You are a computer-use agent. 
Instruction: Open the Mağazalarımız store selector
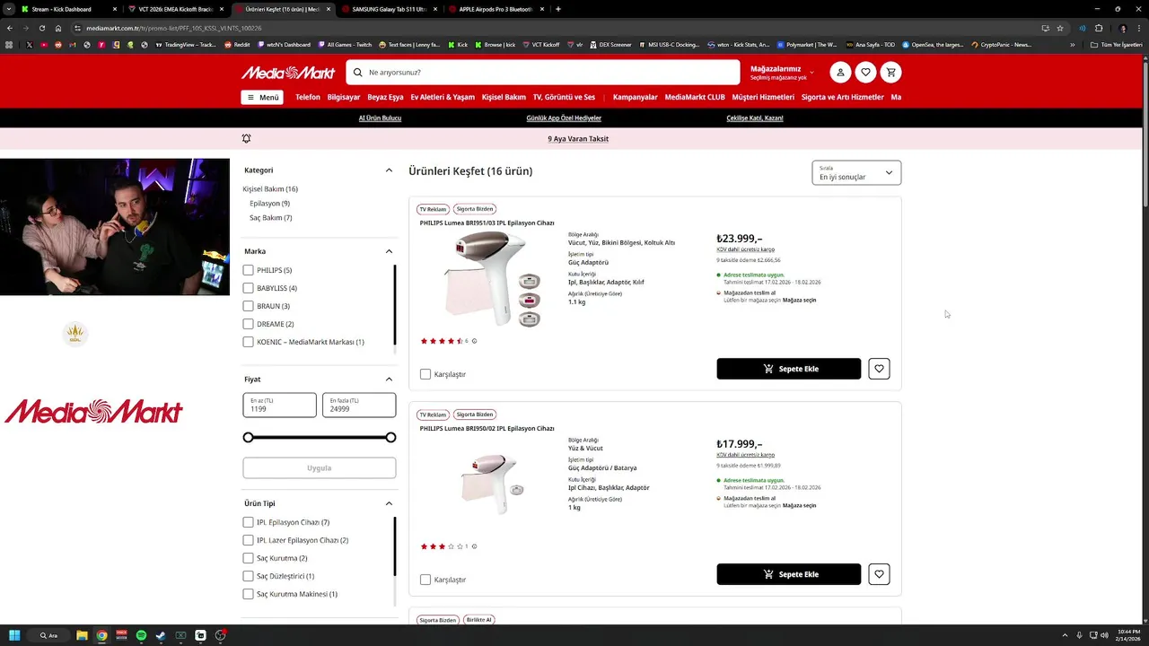782,73
